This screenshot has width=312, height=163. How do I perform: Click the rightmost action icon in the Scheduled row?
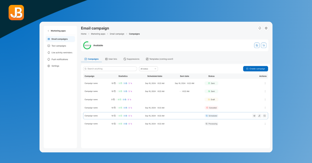pos(264,116)
